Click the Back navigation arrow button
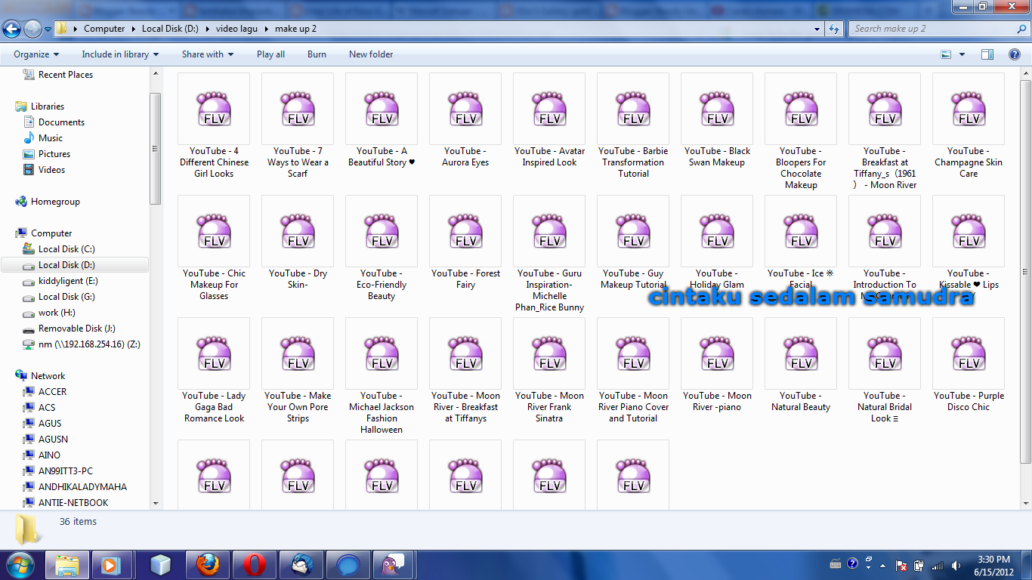This screenshot has height=580, width=1032. pos(11,29)
